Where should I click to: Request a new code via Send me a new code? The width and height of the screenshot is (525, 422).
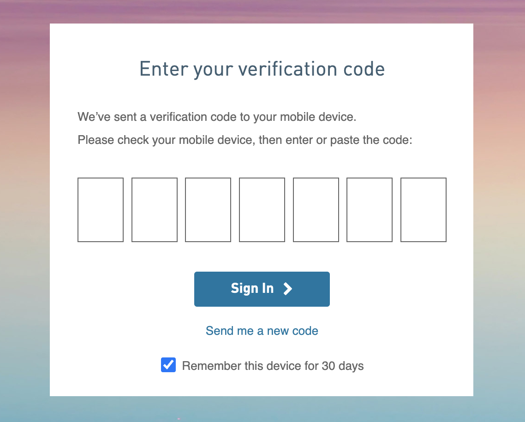(262, 331)
